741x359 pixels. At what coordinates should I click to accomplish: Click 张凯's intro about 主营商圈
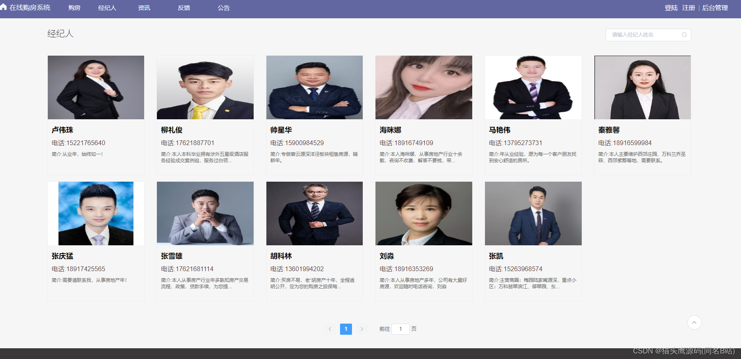532,283
